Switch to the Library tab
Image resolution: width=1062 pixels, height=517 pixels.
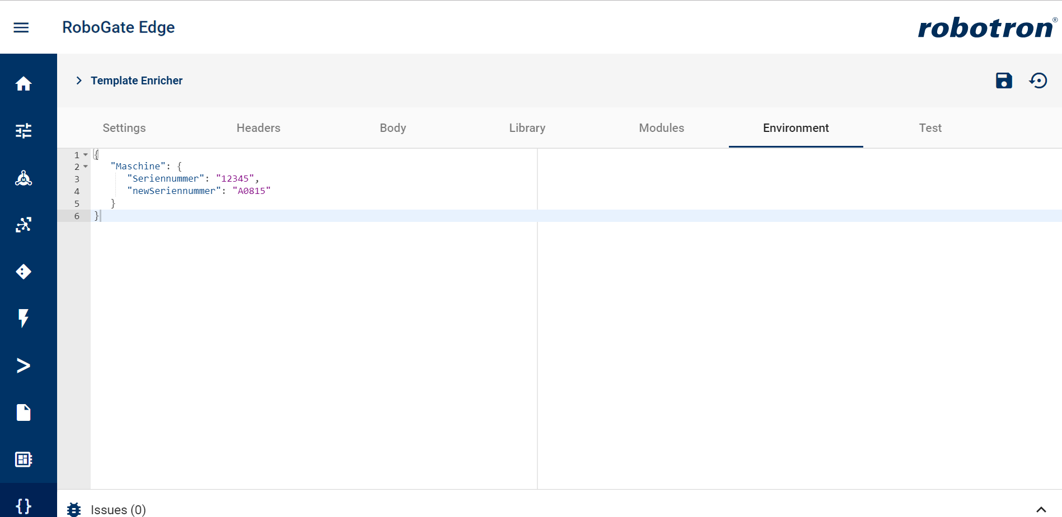tap(527, 128)
